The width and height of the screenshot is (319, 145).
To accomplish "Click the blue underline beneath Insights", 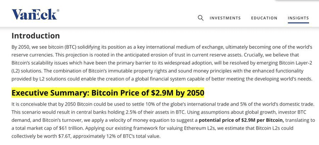I will [298, 23].
